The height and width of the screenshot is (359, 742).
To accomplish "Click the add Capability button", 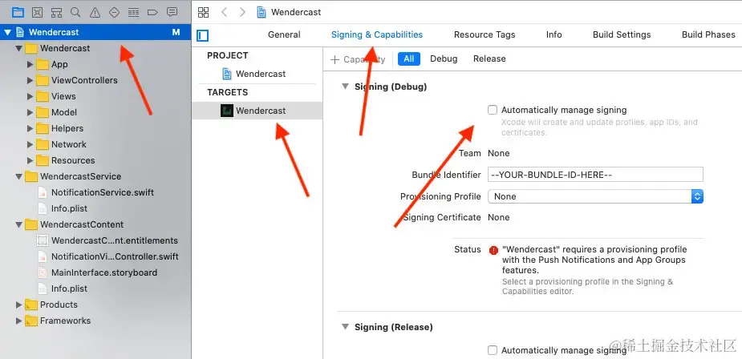I will (358, 59).
